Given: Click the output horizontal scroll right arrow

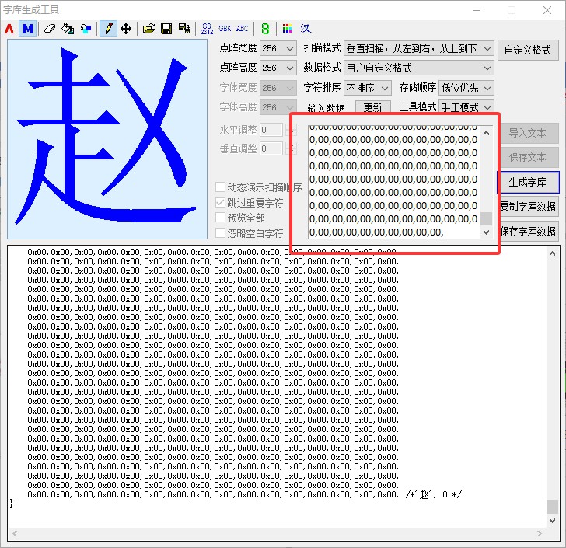Looking at the screenshot, I should [540, 533].
